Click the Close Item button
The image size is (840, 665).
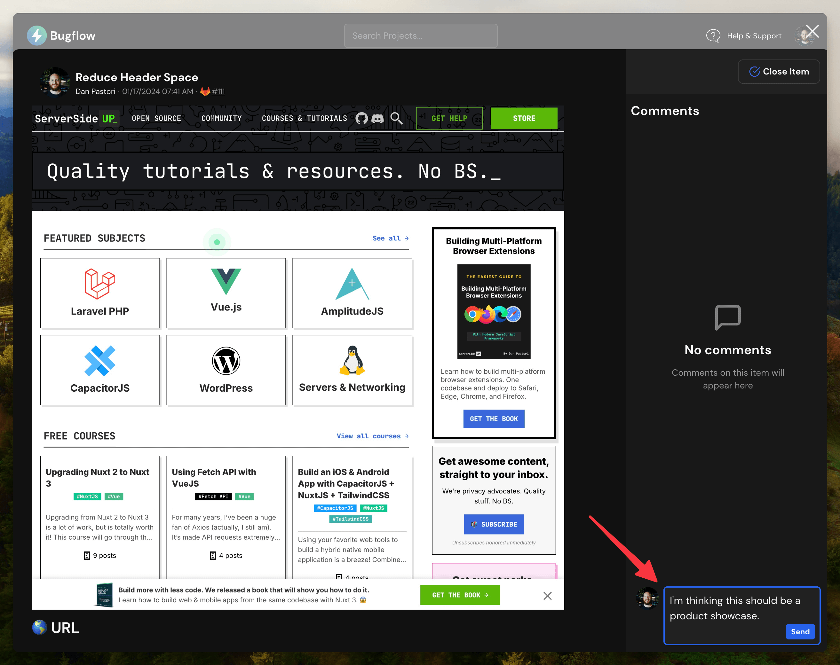pyautogui.click(x=779, y=72)
